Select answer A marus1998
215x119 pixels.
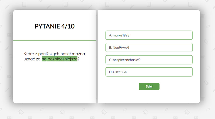[149, 35]
